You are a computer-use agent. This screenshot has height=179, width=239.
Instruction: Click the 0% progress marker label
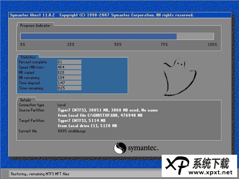(x=23, y=44)
